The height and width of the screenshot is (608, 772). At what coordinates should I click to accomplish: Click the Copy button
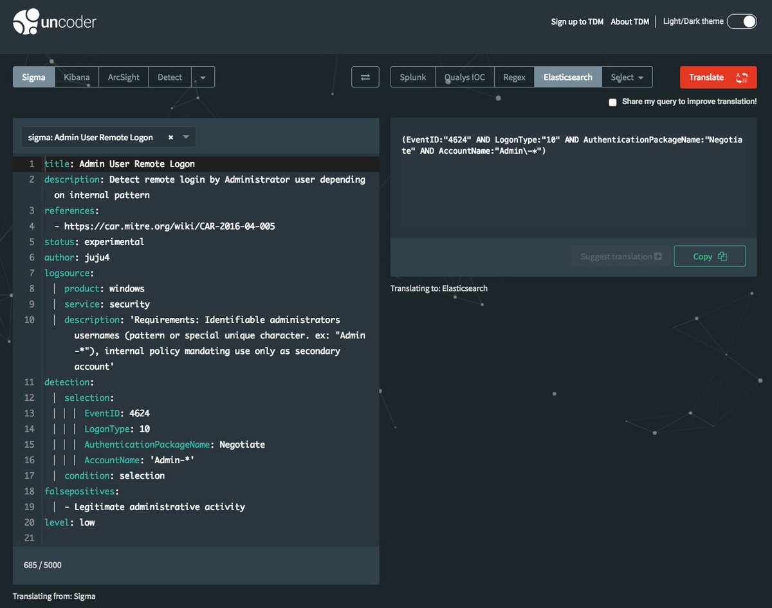[x=710, y=256]
